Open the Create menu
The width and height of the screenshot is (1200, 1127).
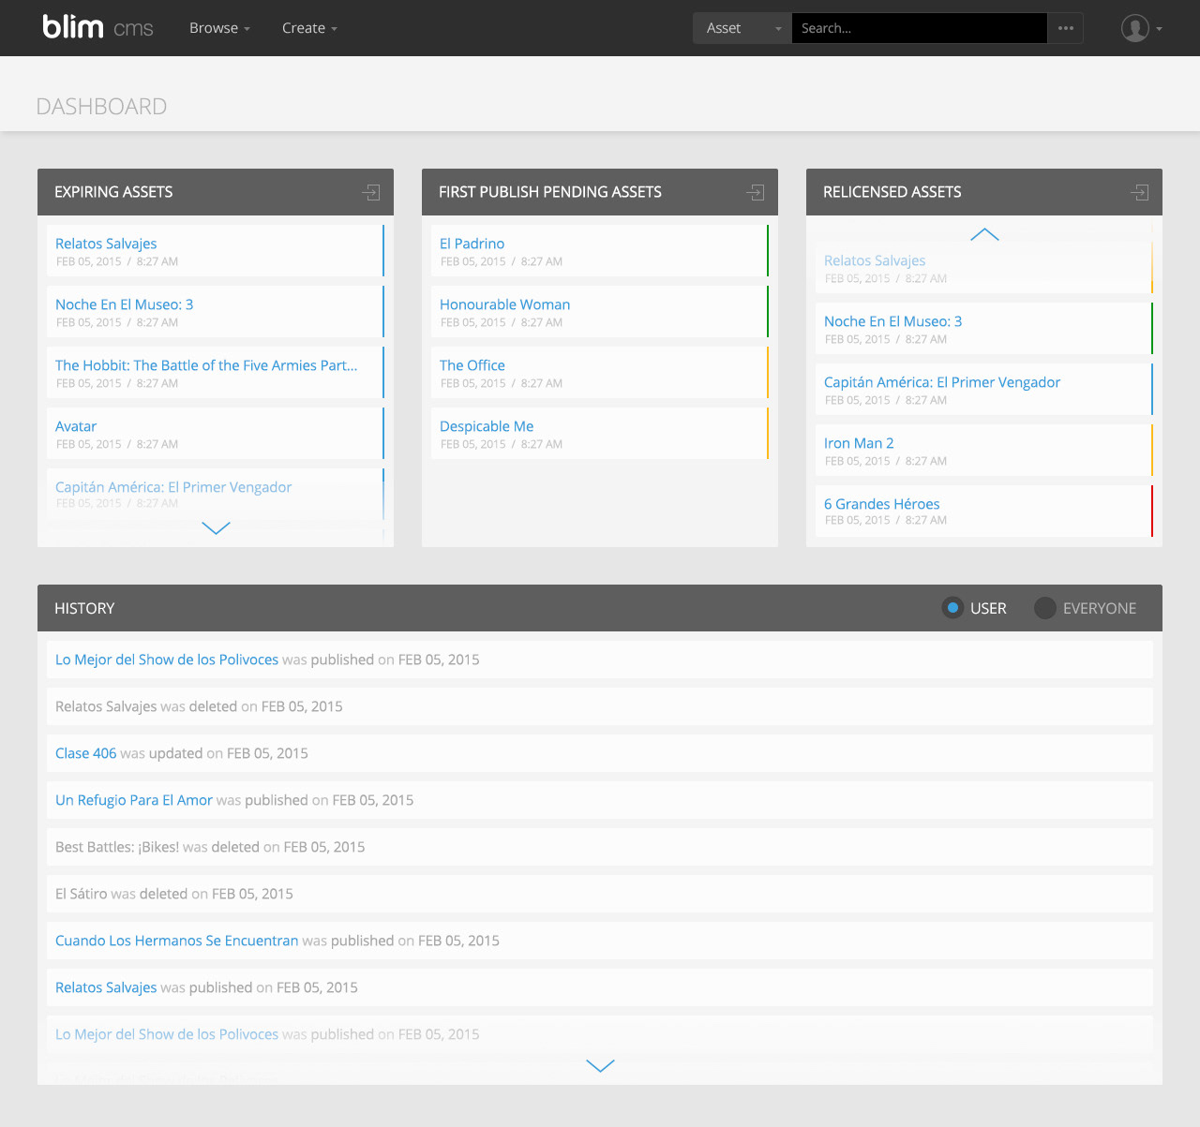(x=309, y=28)
